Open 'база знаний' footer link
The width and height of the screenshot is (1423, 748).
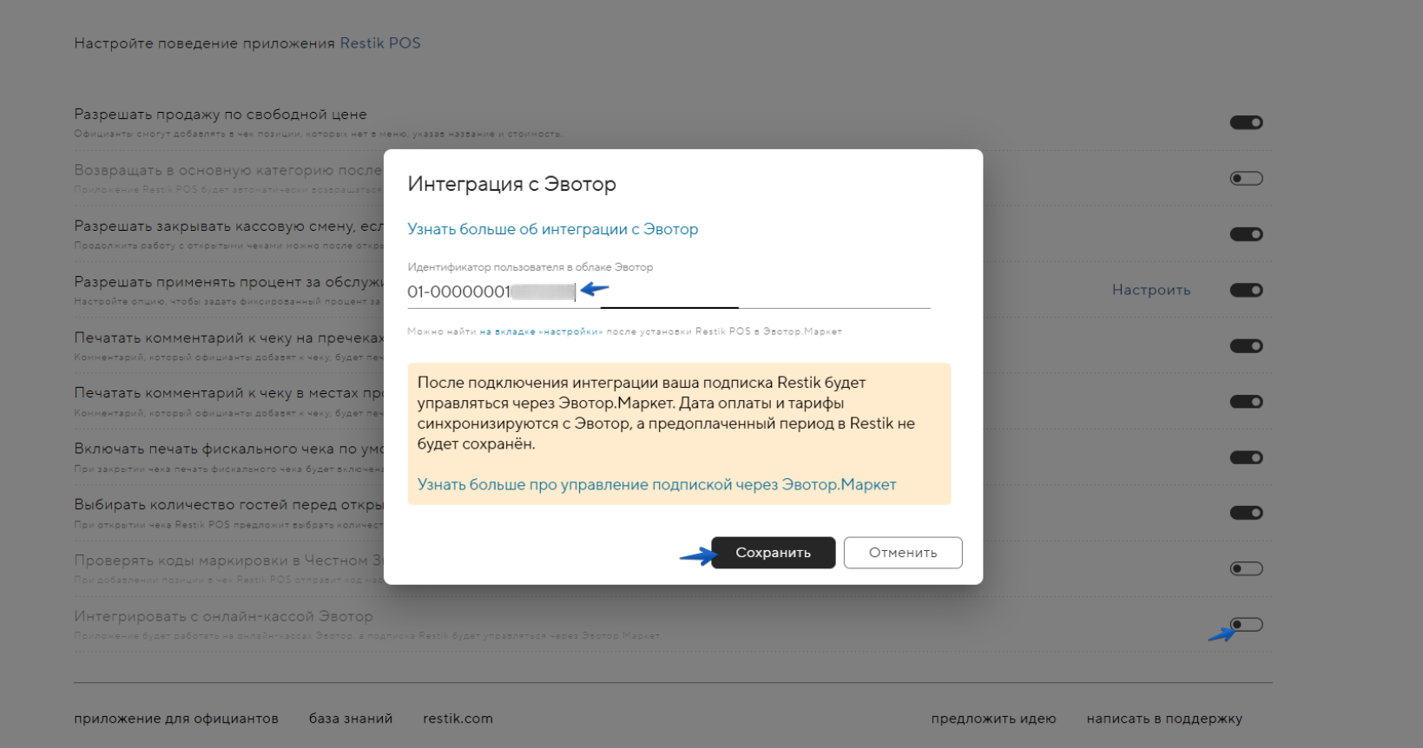click(351, 718)
